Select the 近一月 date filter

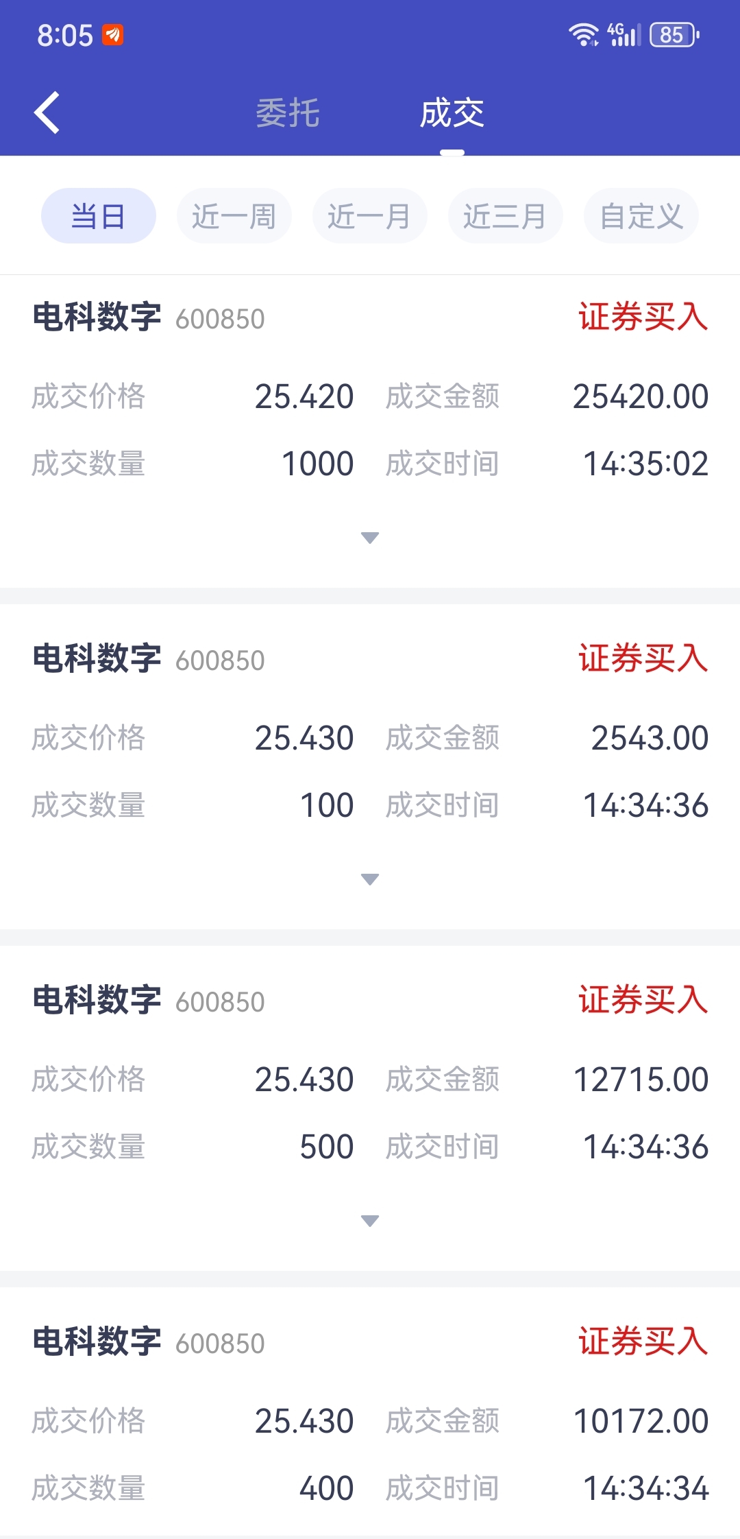coord(370,216)
